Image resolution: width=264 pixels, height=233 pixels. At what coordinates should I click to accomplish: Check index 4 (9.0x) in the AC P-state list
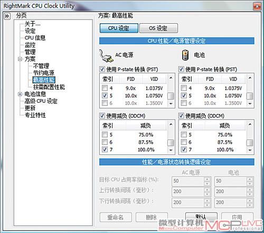pos(105,88)
